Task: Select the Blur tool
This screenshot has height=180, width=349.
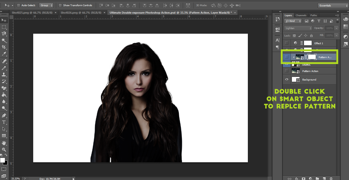Action: tap(4, 101)
